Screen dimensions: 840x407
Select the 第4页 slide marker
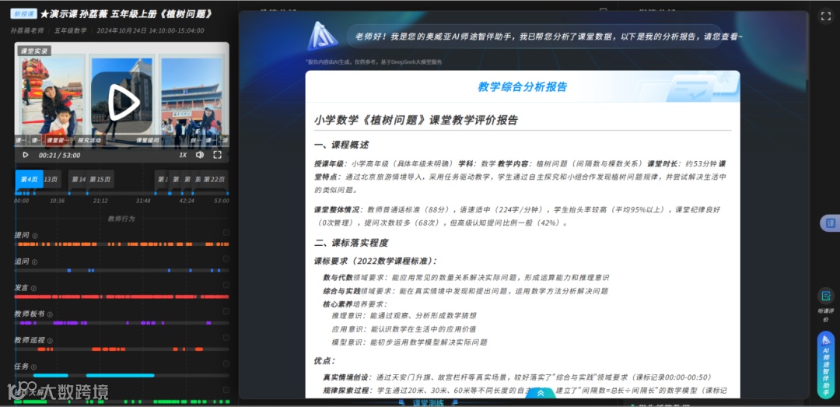[29, 179]
